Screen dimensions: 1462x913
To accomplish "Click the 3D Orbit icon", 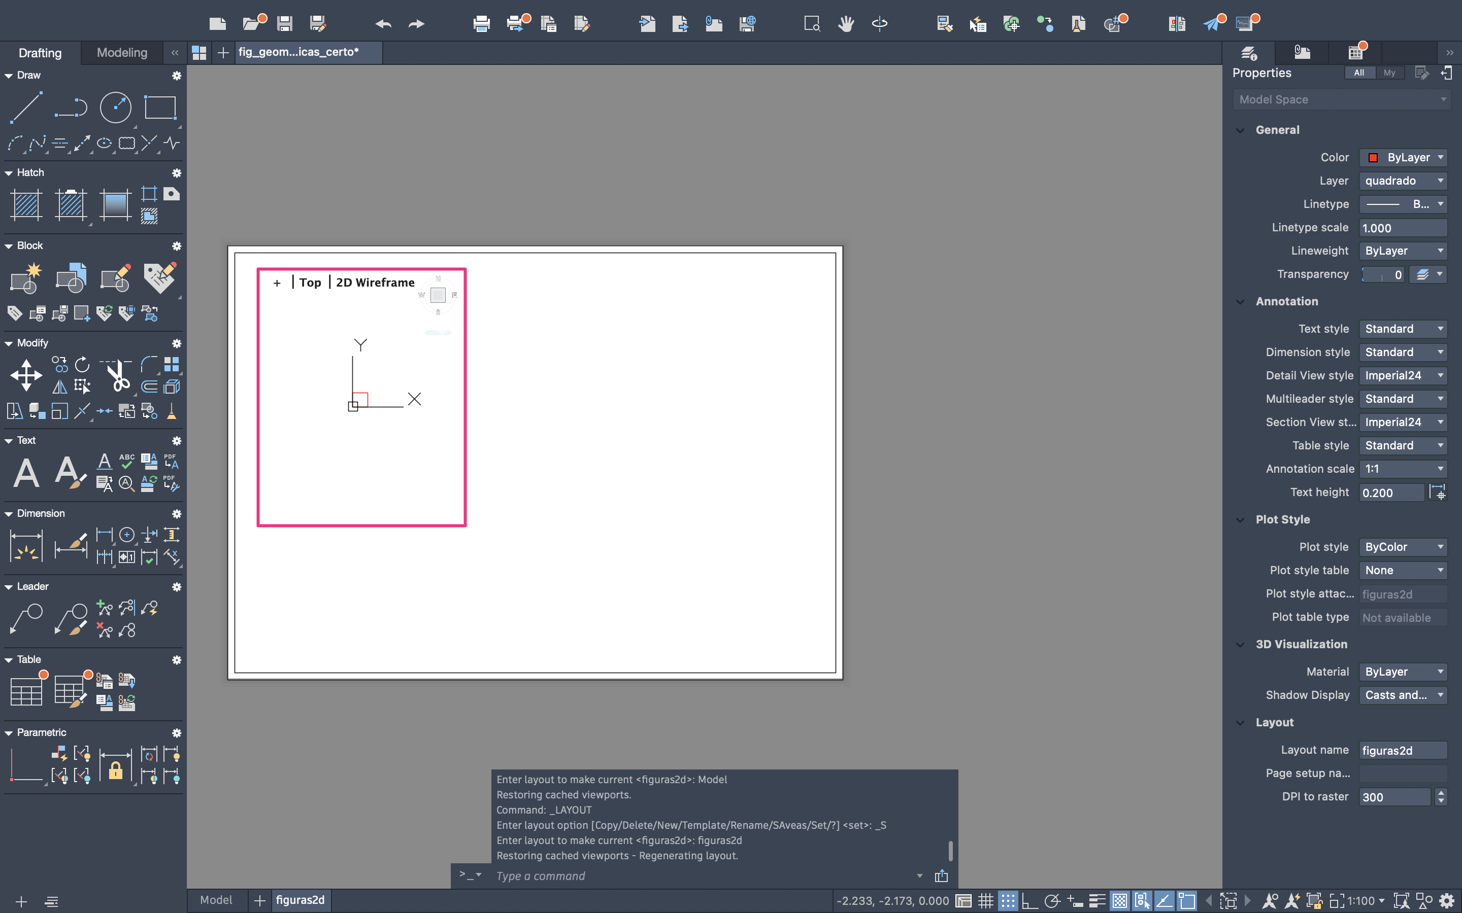I will (880, 24).
